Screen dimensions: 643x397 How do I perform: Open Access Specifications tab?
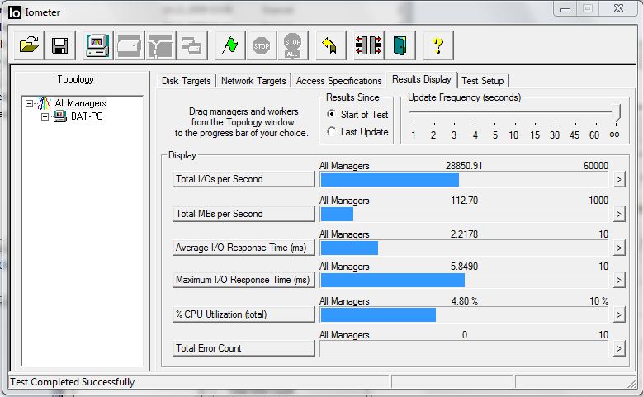[338, 81]
